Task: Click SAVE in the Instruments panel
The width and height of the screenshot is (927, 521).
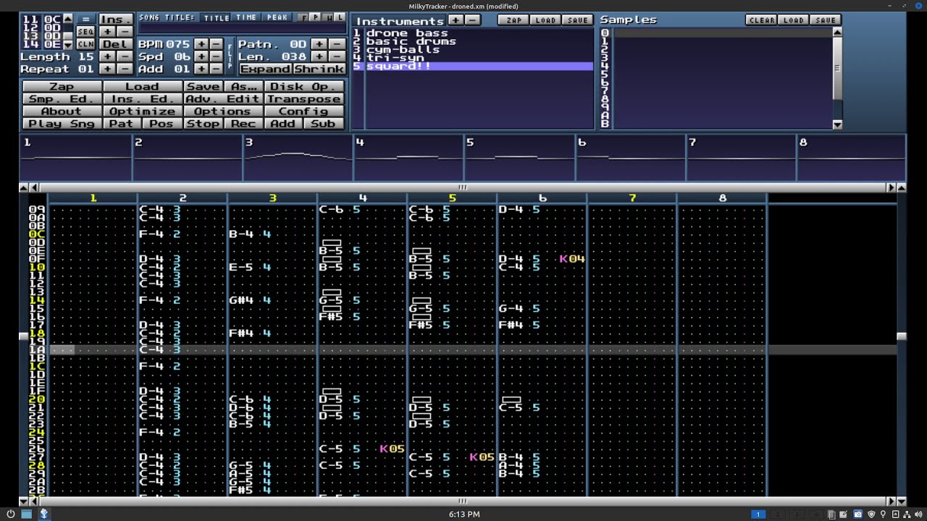Action: (x=577, y=20)
